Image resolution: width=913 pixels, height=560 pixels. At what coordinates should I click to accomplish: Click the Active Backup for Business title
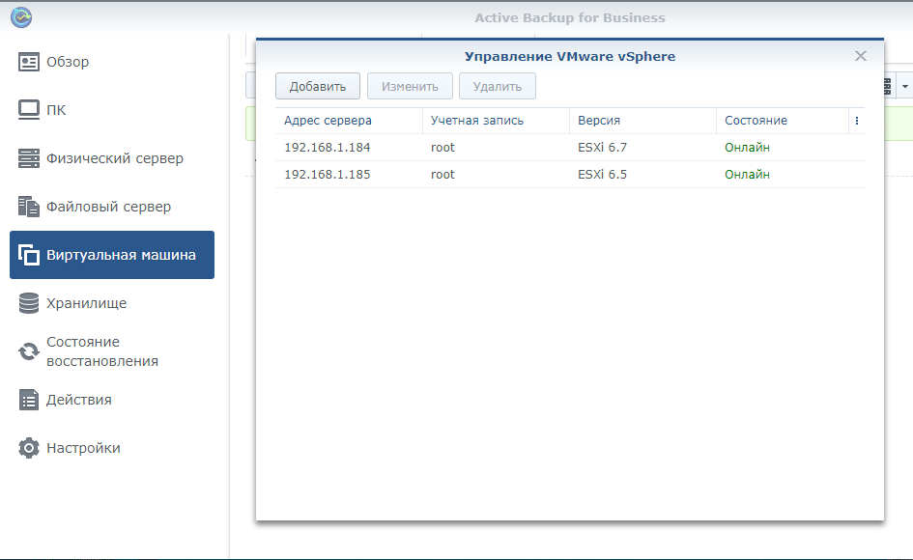570,18
